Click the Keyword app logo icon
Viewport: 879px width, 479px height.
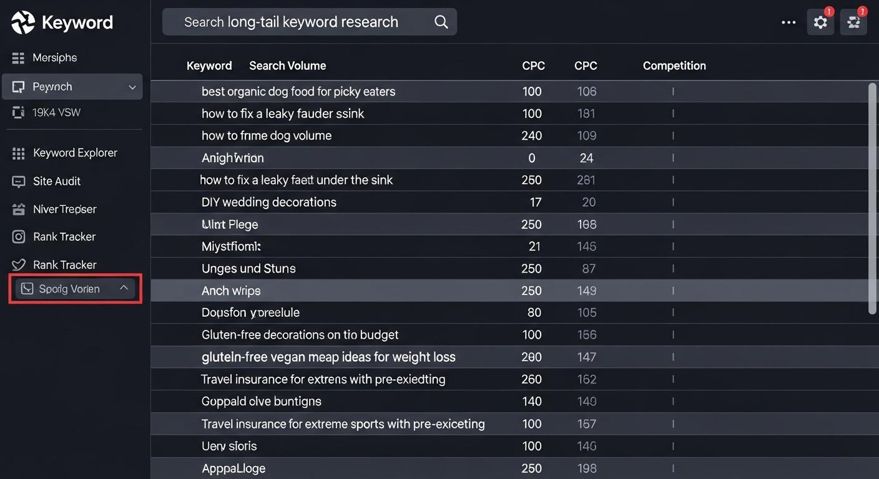(x=23, y=22)
